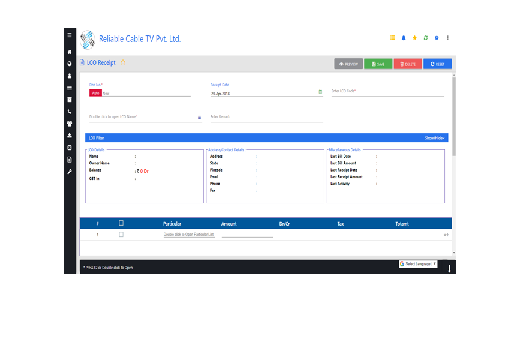Open the transfer arrows icon in the sidebar

pos(69,88)
